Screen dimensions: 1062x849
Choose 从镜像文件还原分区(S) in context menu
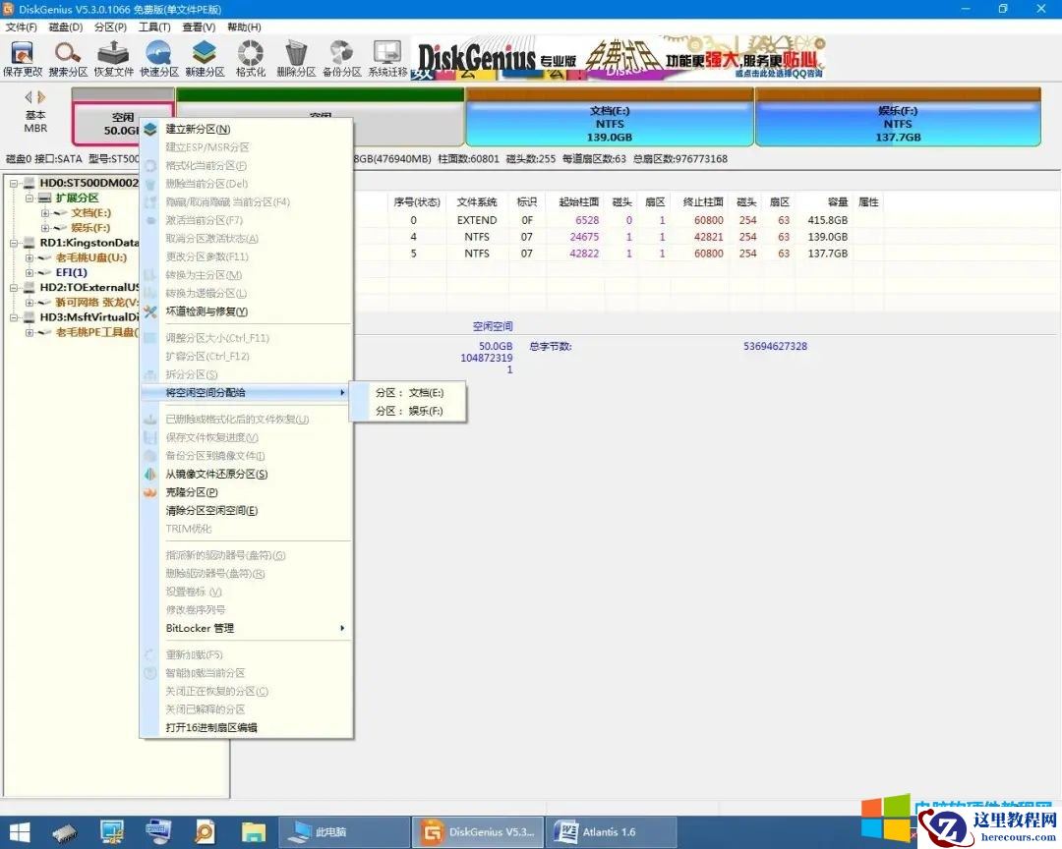click(x=247, y=474)
